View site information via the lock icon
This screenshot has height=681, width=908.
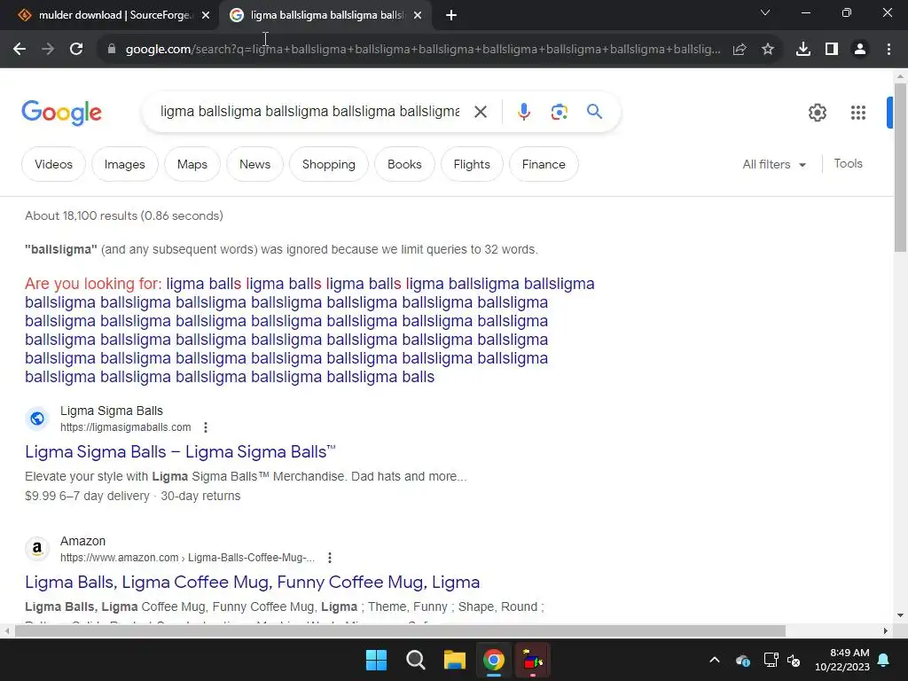(x=112, y=50)
